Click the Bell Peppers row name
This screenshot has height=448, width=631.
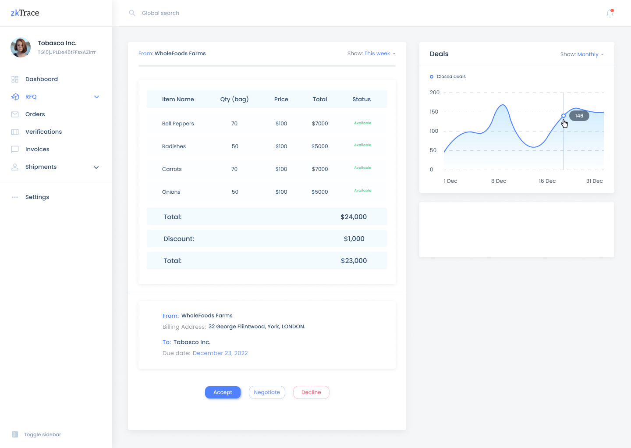click(178, 124)
